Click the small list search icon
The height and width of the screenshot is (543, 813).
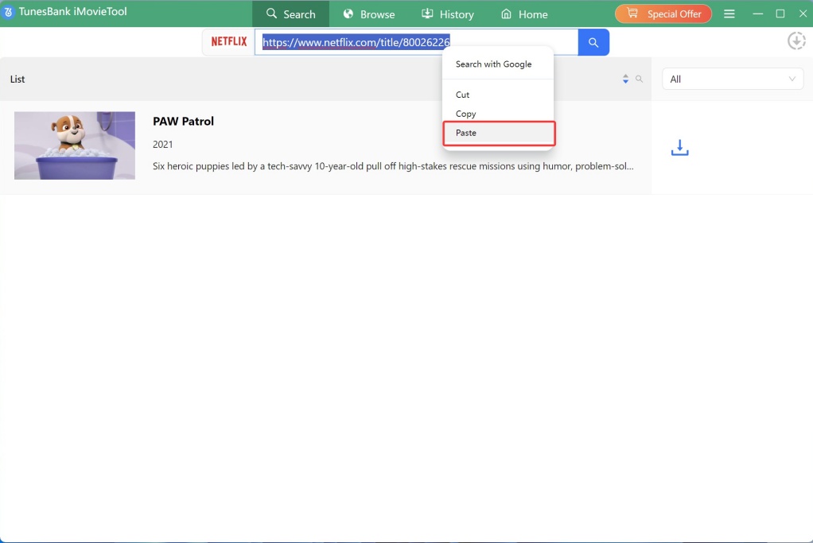tap(639, 80)
